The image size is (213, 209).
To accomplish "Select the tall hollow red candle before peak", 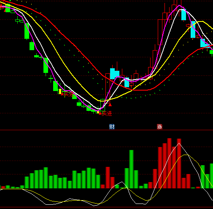I will 160,32.
